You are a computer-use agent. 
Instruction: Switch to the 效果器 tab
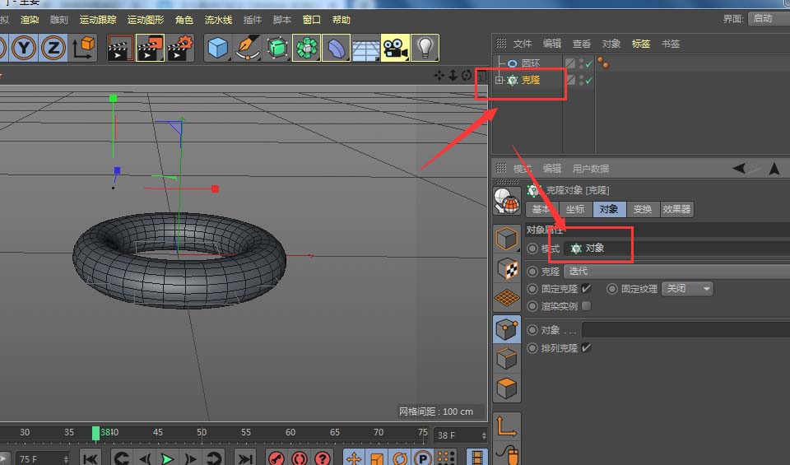click(676, 209)
